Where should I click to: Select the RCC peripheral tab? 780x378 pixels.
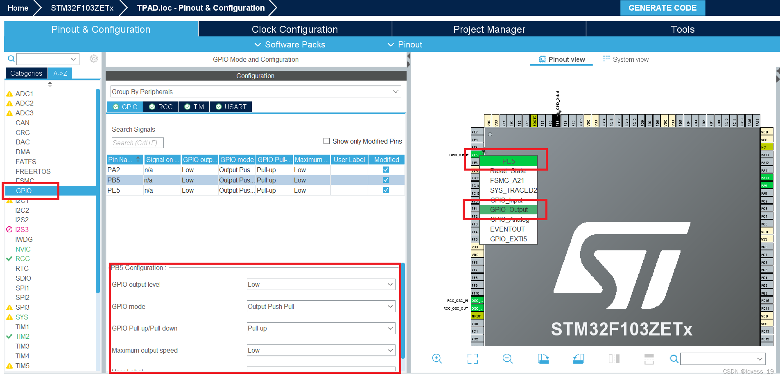(161, 107)
